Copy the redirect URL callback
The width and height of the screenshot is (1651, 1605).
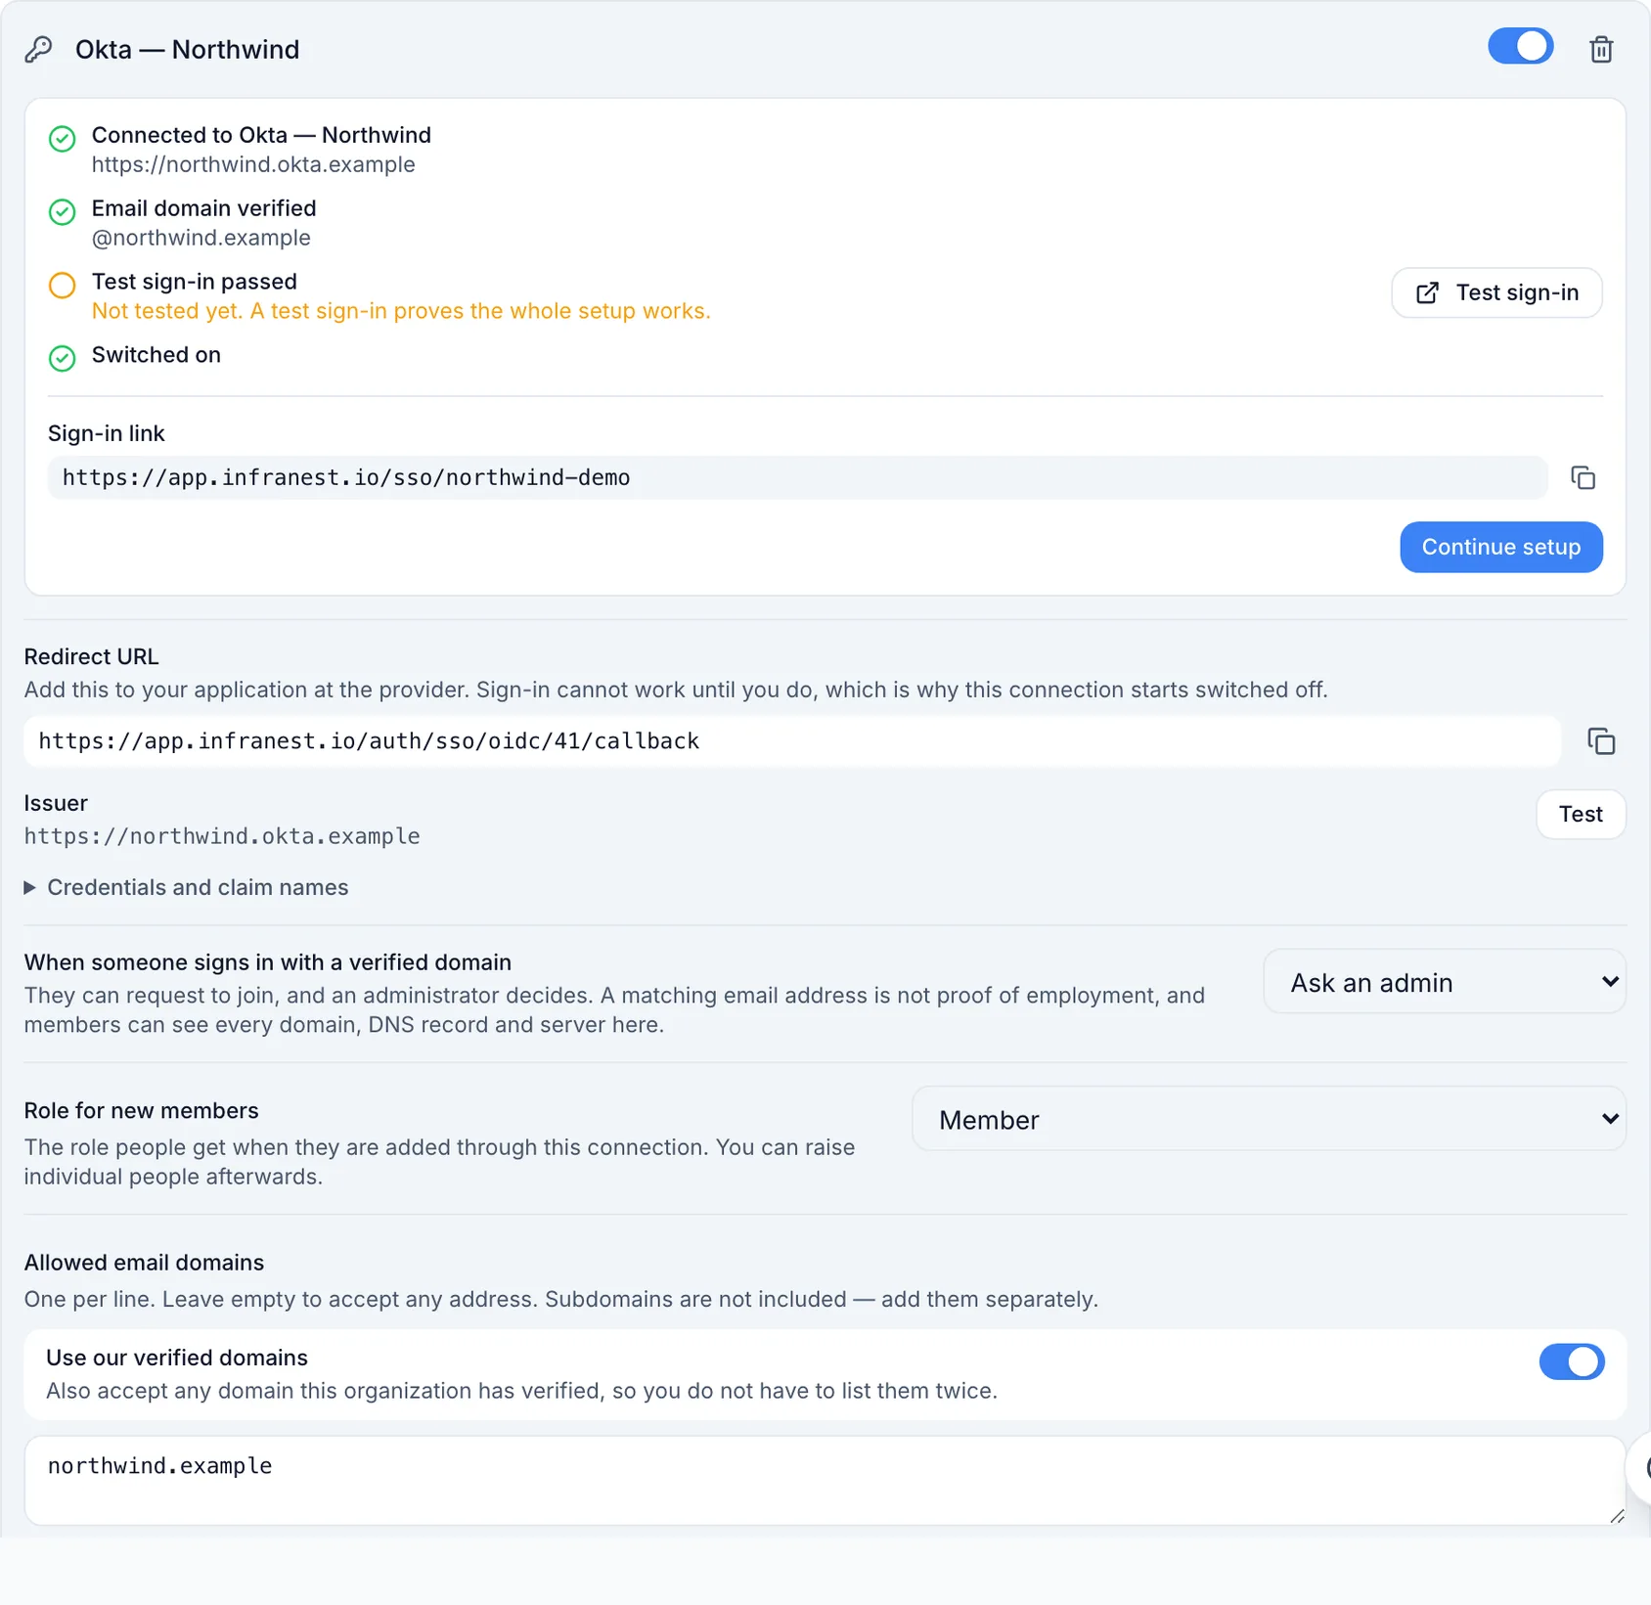point(1601,741)
